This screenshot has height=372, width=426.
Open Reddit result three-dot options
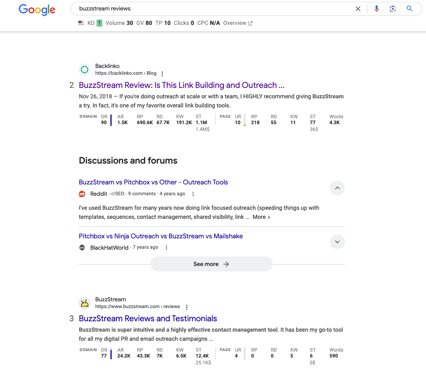tap(193, 194)
